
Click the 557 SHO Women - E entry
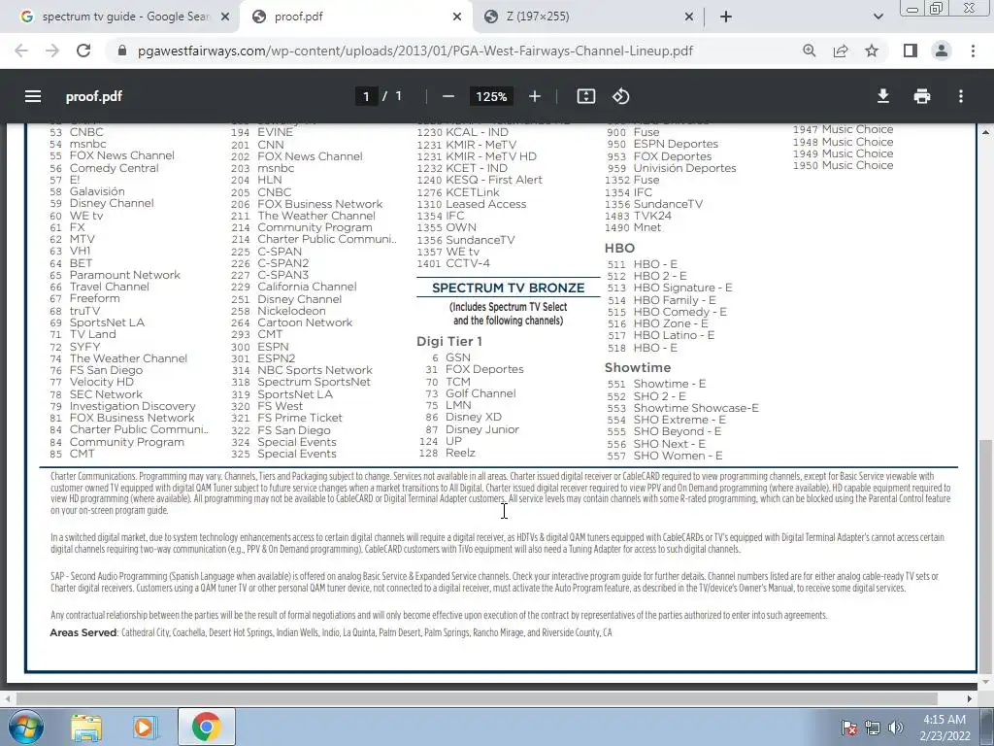click(x=664, y=456)
